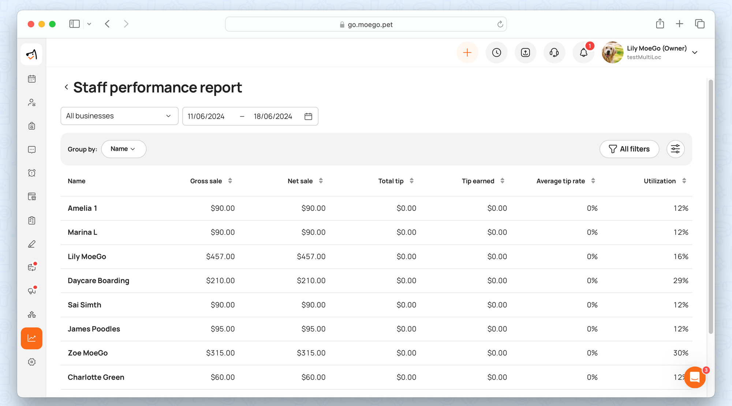Click the headset support icon
This screenshot has height=406, width=732.
554,53
